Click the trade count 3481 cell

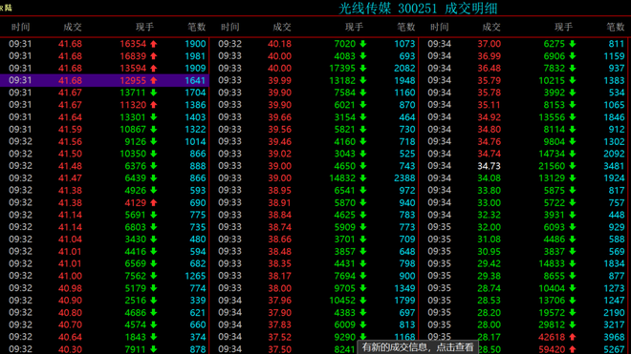614,166
